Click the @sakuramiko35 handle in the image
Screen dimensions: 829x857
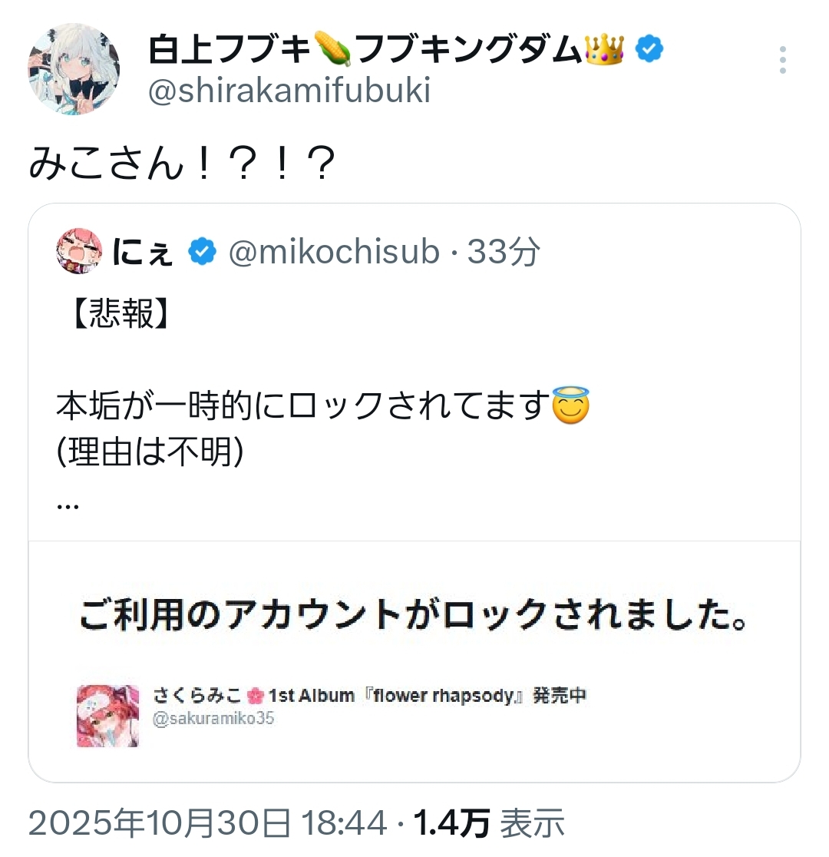coord(213,719)
